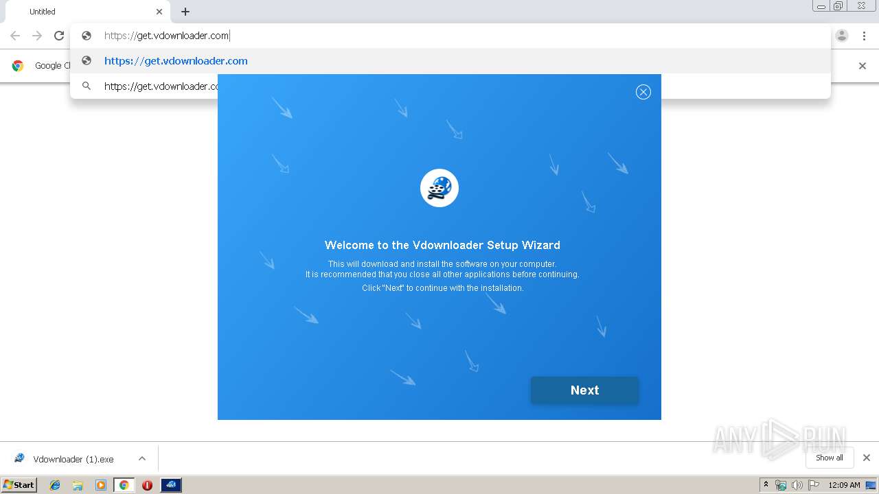
Task: Select the search suggestion with magnifier icon
Action: click(450, 86)
